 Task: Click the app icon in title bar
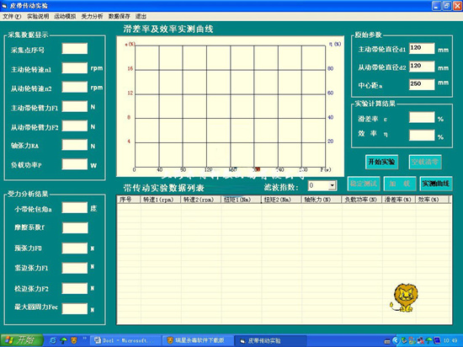[4, 6]
